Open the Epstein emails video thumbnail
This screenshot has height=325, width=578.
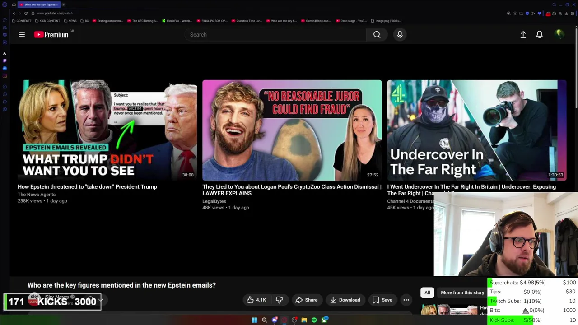click(107, 130)
